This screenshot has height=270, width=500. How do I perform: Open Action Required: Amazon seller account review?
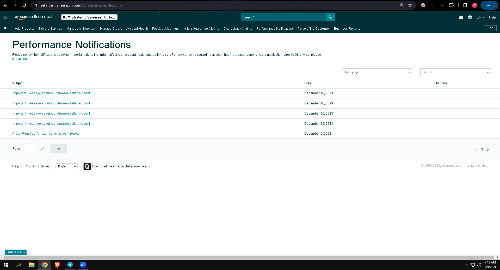pyautogui.click(x=46, y=134)
